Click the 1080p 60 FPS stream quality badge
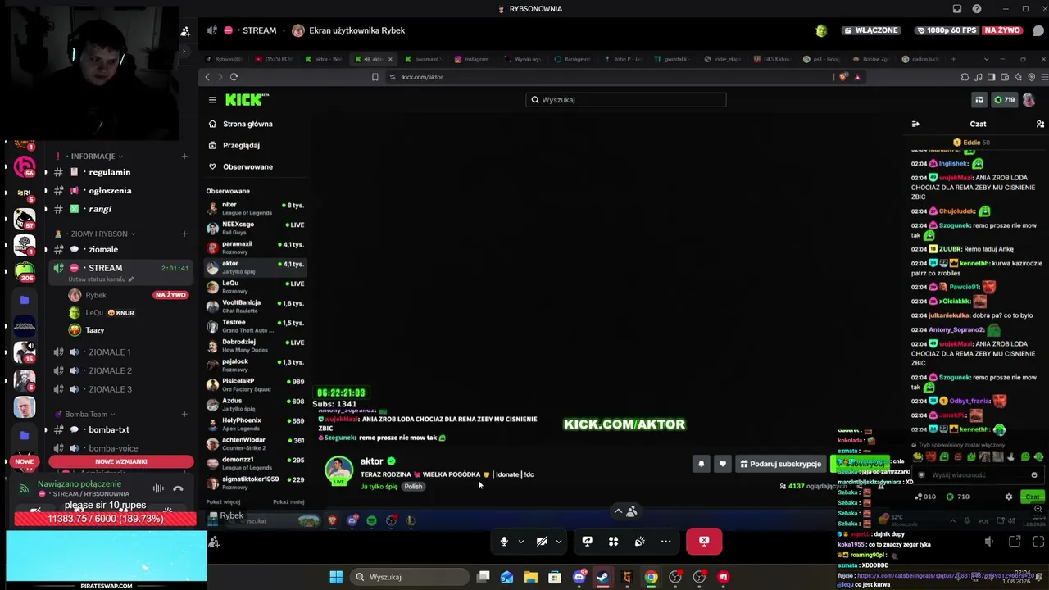This screenshot has height=590, width=1049. click(947, 30)
